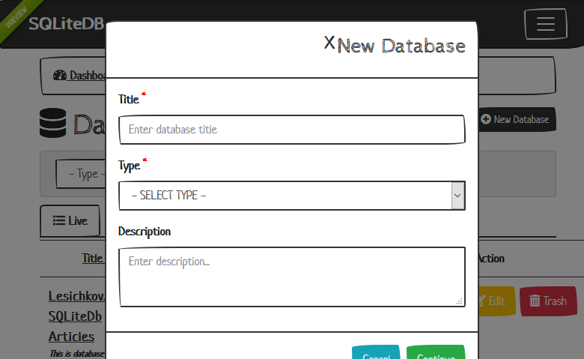584x359 pixels.
Task: Click the large database stack icon
Action: pyautogui.click(x=54, y=124)
